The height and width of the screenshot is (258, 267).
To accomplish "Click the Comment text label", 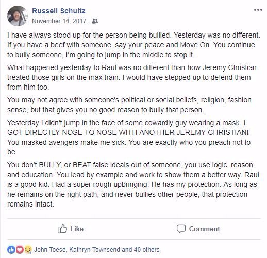I will [x=205, y=229].
